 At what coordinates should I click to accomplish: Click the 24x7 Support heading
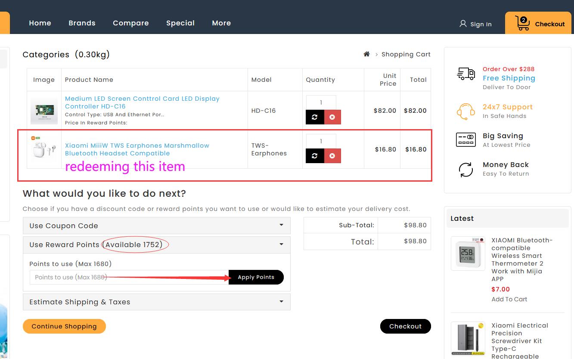point(508,107)
